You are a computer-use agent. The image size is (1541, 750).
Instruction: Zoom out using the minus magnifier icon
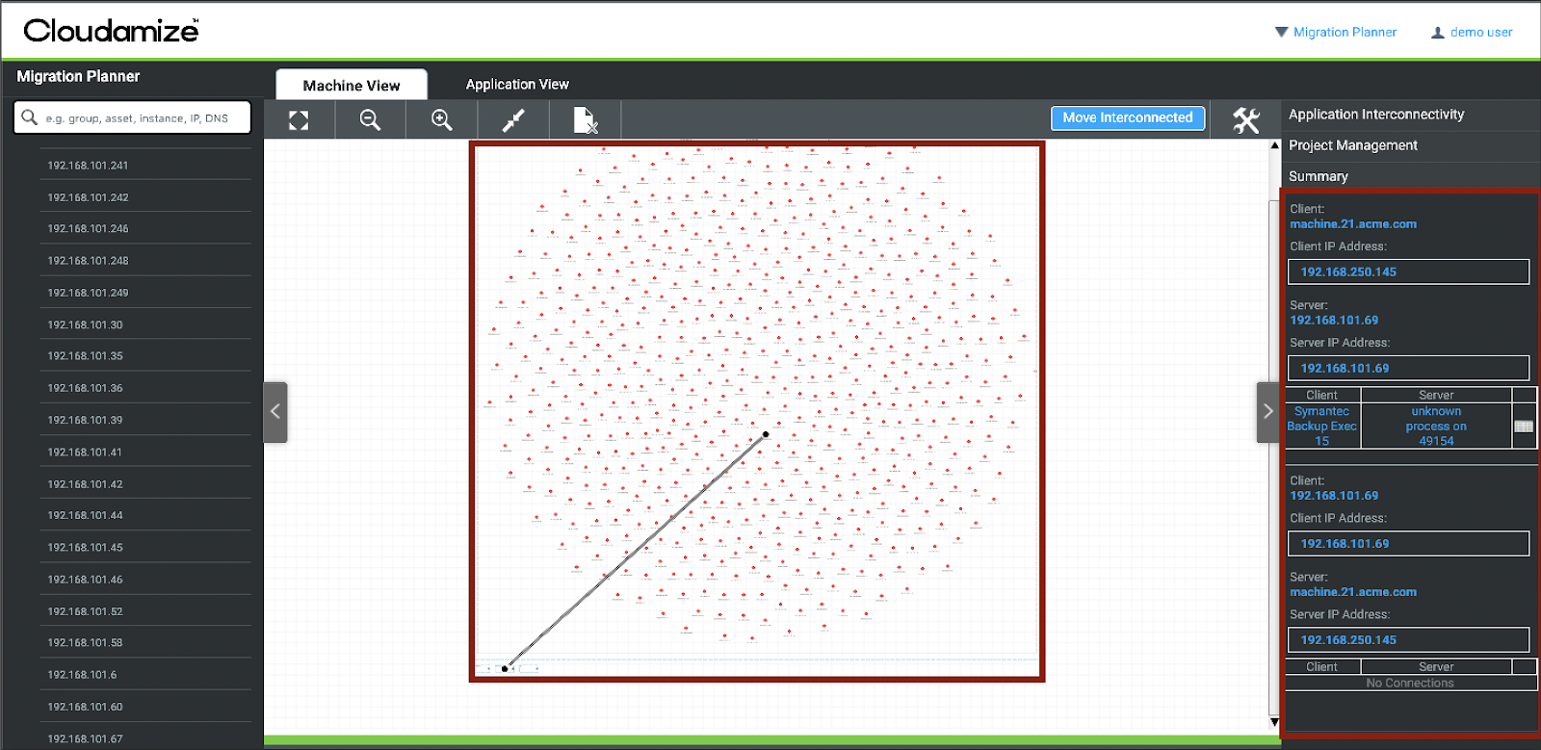tap(370, 120)
